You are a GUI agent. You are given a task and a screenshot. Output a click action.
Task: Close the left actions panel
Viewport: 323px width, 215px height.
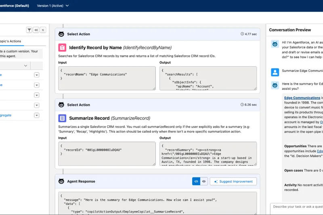click(43, 30)
